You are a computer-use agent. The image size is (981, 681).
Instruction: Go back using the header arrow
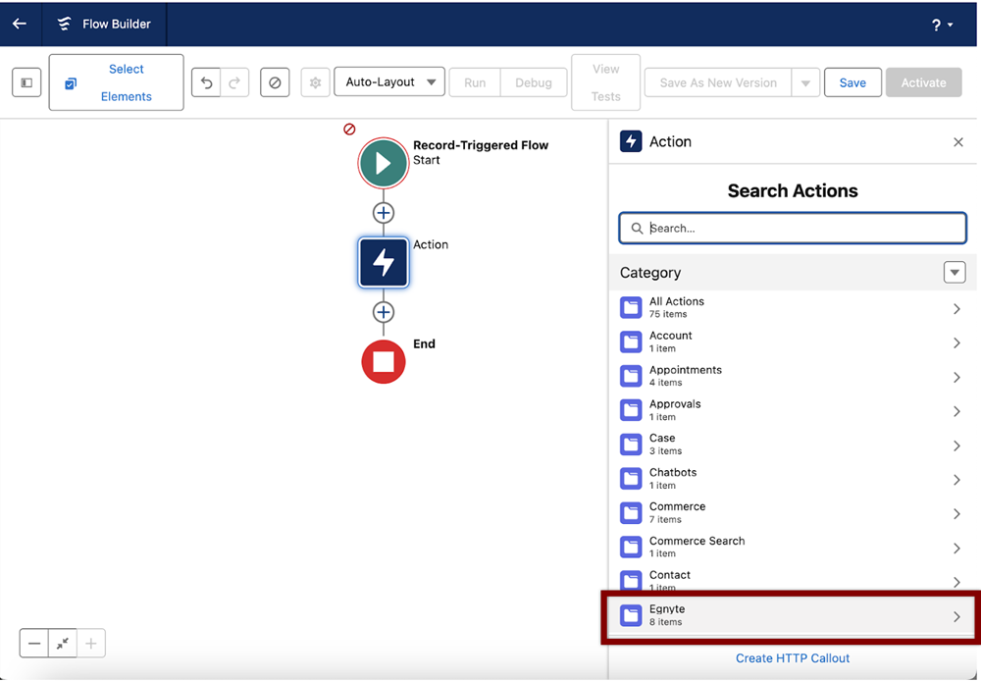click(20, 24)
